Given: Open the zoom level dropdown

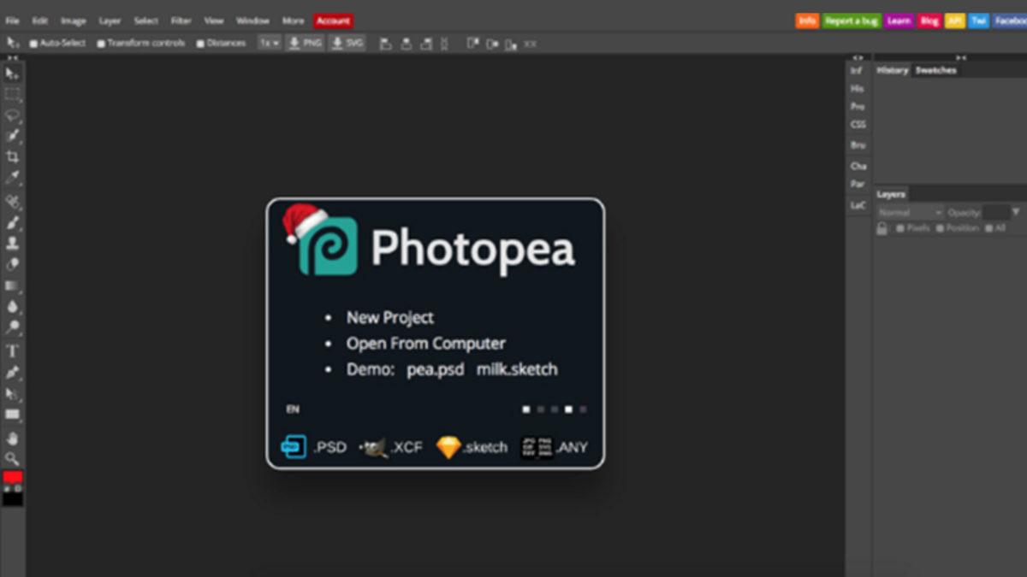Looking at the screenshot, I should pyautogui.click(x=270, y=42).
